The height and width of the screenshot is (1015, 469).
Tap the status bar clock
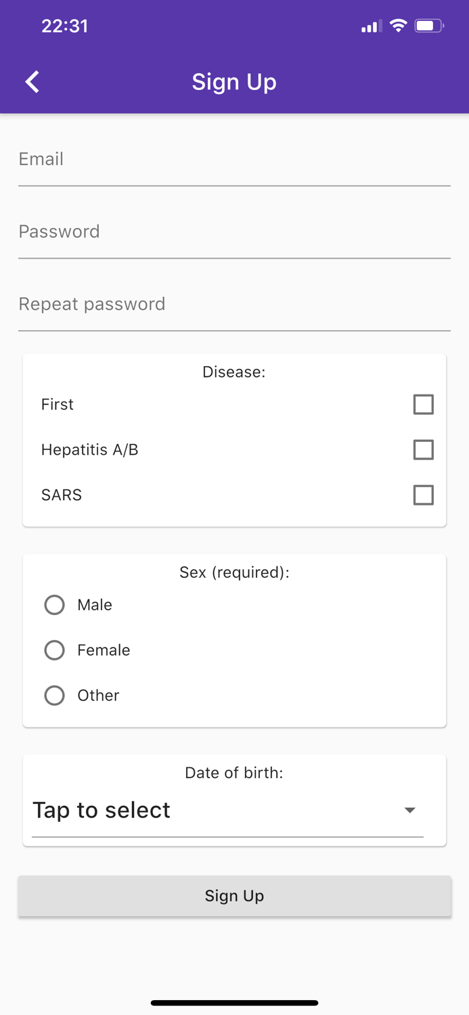point(65,26)
